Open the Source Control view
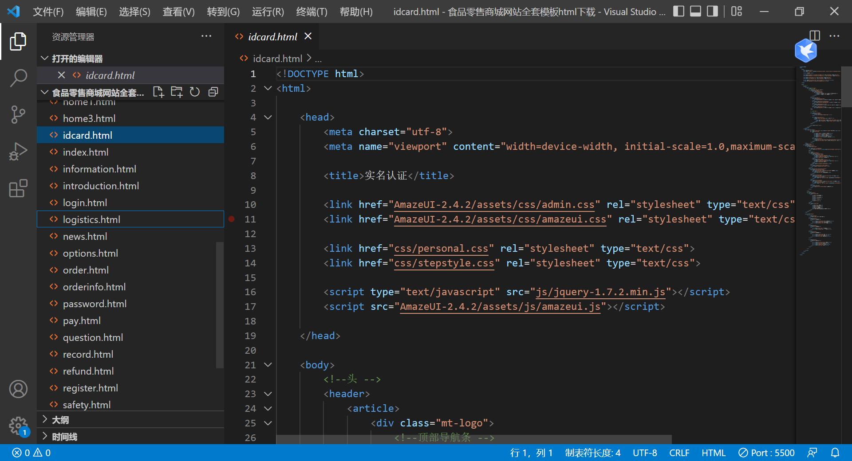The image size is (852, 461). click(x=18, y=114)
